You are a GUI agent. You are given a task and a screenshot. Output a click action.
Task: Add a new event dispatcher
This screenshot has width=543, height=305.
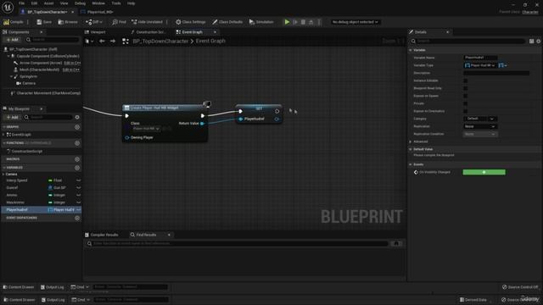coord(77,219)
